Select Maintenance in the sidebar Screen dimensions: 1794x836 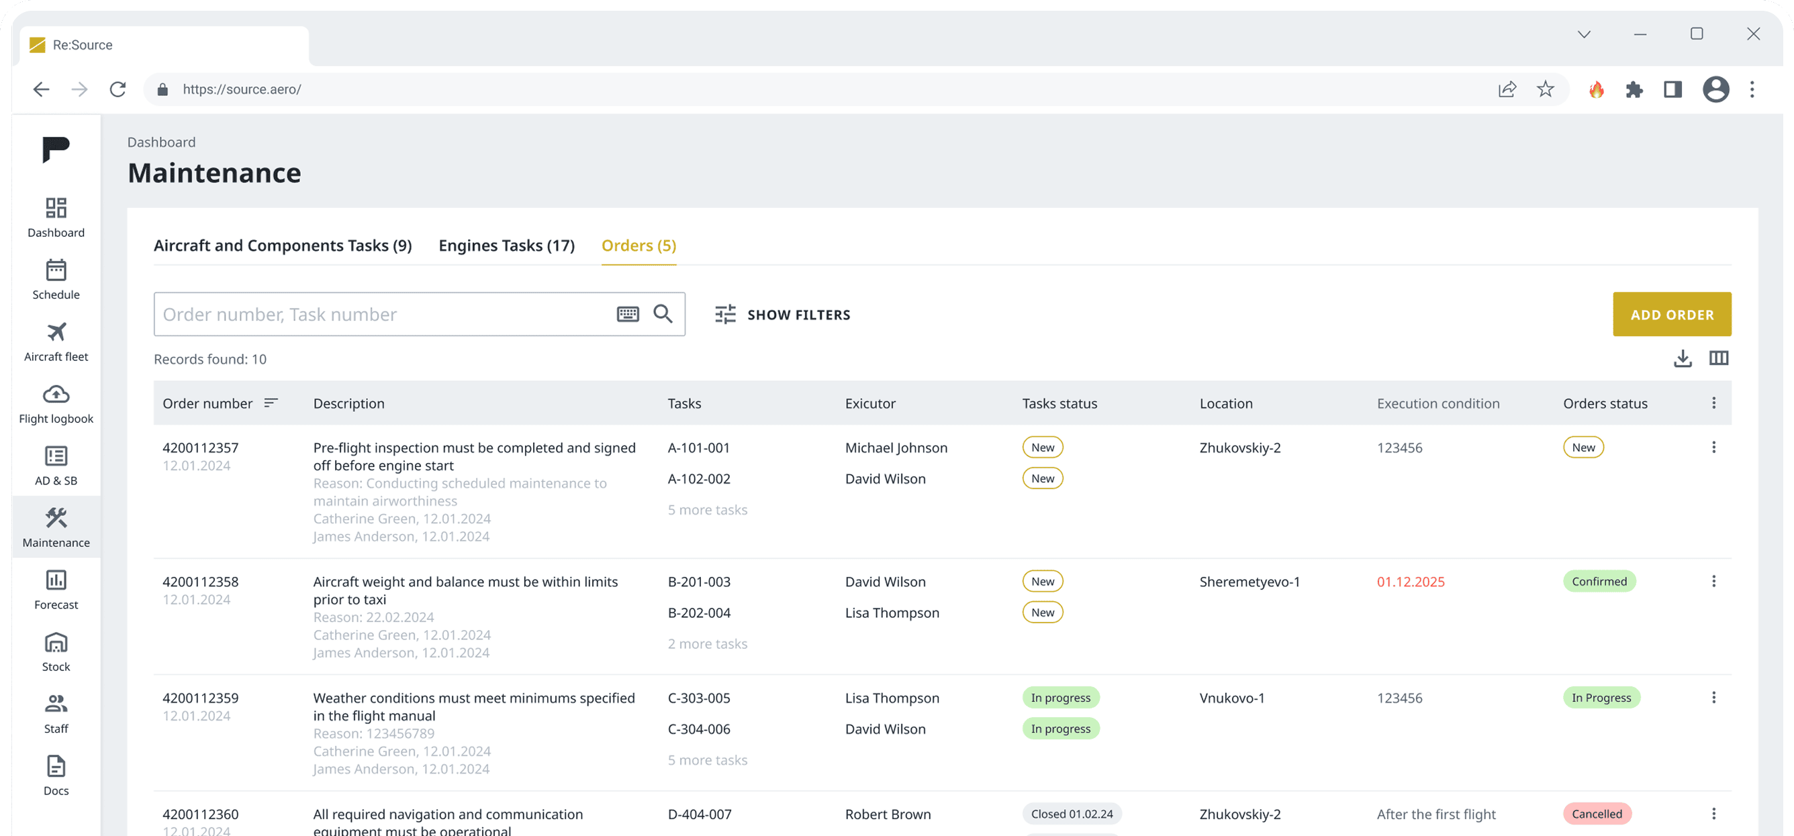(x=56, y=527)
